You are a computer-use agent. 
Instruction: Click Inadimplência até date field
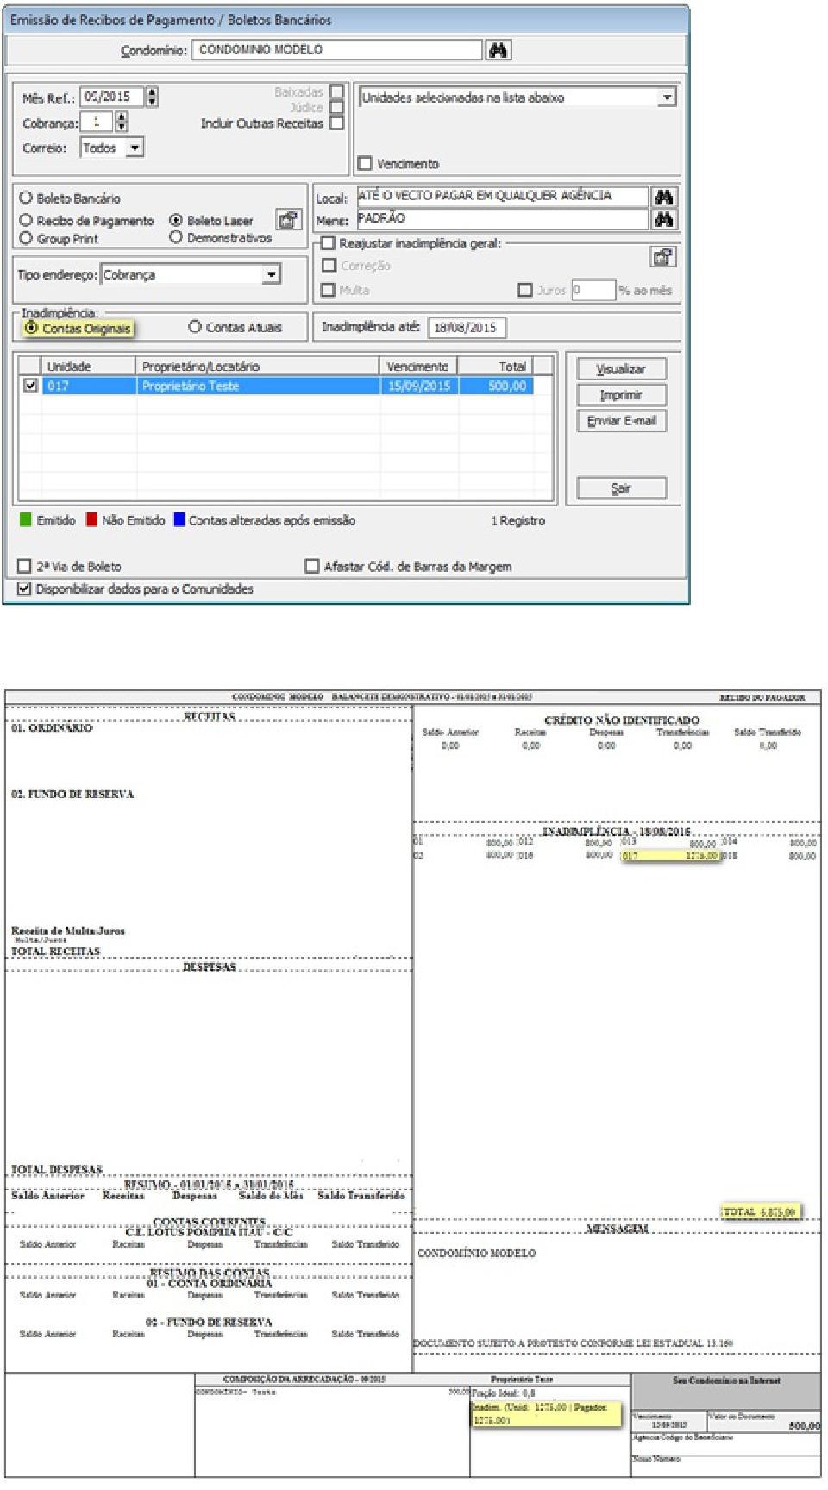tap(467, 328)
